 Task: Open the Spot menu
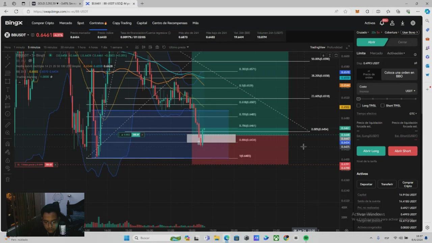80,23
